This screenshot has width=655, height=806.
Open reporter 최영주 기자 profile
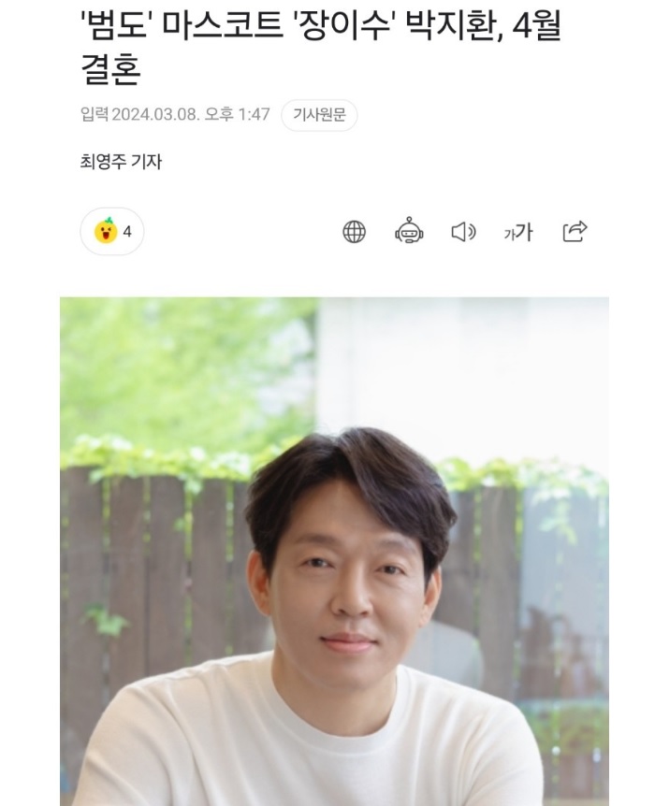coord(121,162)
